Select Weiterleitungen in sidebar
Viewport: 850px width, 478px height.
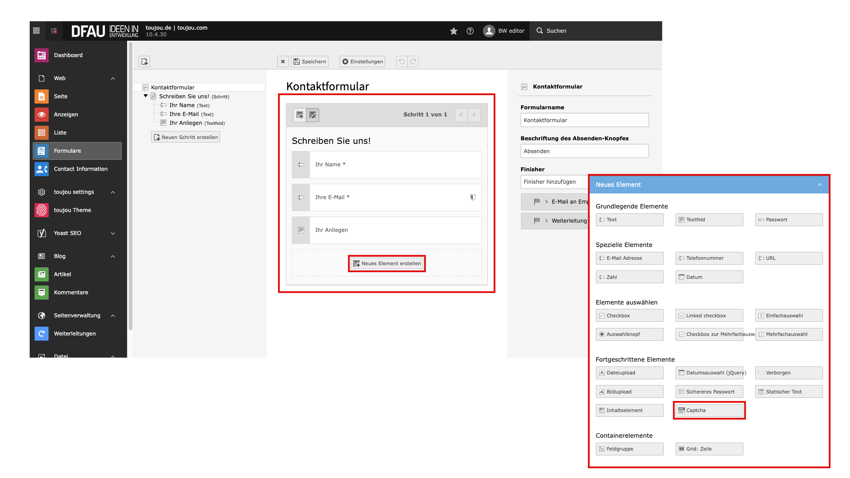click(74, 334)
